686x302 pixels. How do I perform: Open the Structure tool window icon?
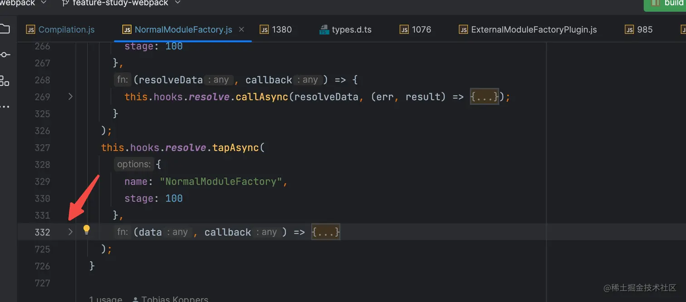(5, 81)
